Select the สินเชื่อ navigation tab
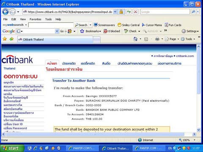 point(106,63)
